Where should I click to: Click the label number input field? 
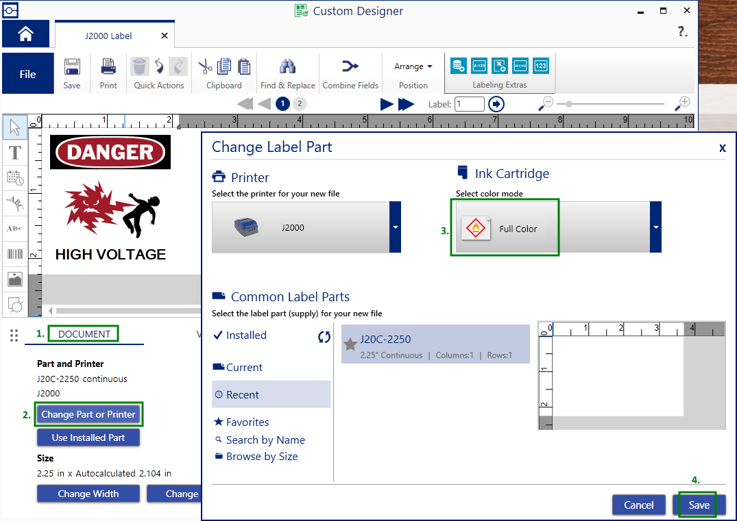(469, 103)
